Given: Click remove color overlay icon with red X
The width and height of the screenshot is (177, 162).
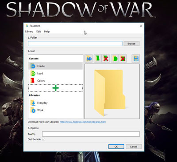Looking at the screenshot, I should tap(106, 59).
